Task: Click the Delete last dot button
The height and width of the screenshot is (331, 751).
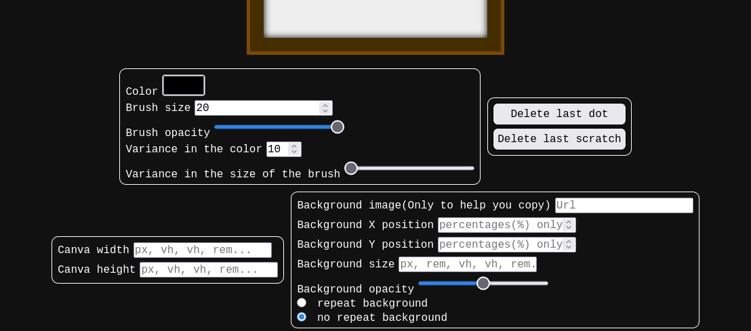Action: pyautogui.click(x=559, y=114)
